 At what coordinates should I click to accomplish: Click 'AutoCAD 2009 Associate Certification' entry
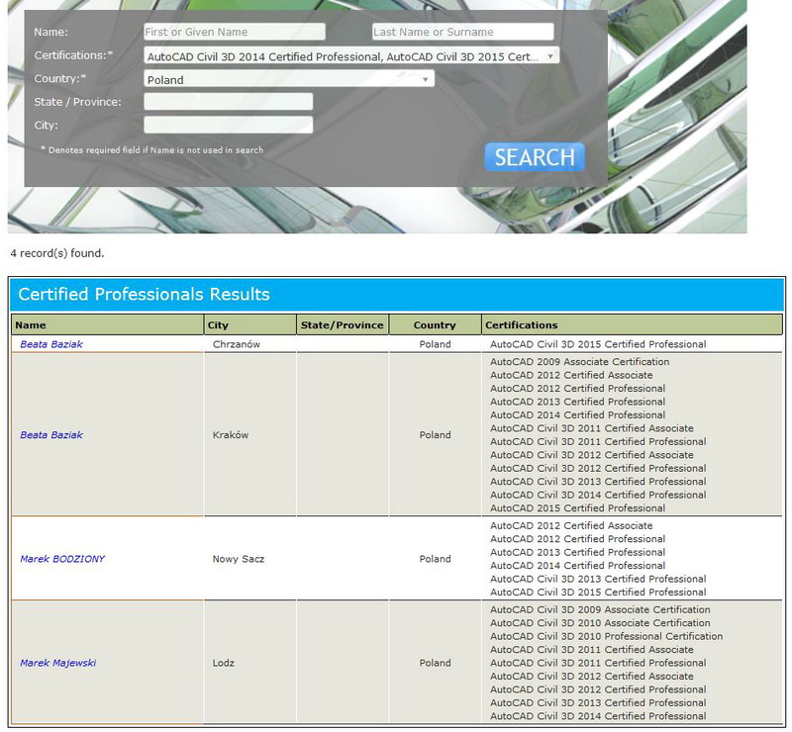579,362
